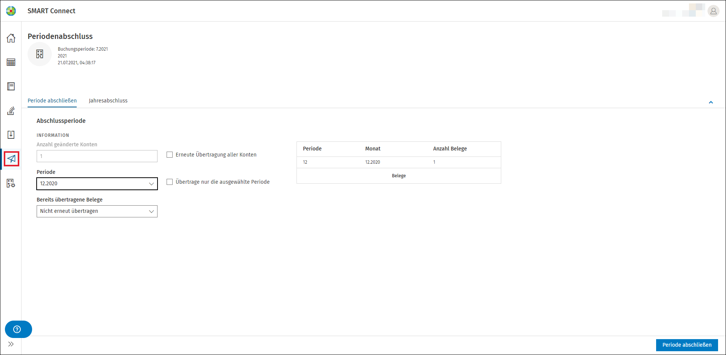The image size is (726, 355).
Task: Open the journal document sidebar icon
Action: coord(11,87)
